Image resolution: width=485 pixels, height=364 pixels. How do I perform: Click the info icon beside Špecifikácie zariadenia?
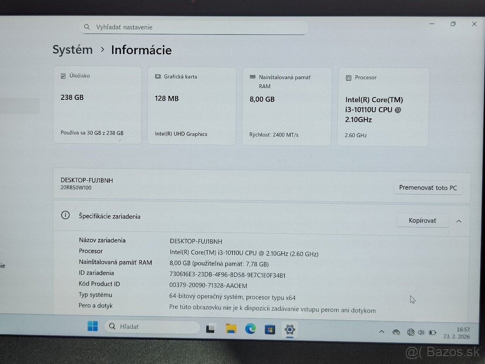65,215
